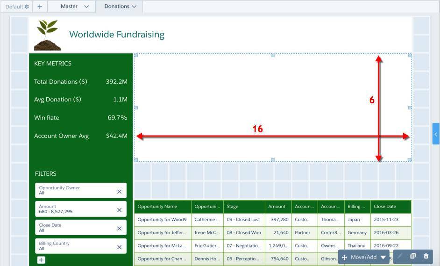The height and width of the screenshot is (266, 440).
Task: Clear the Amount filter
Action: coord(119,210)
